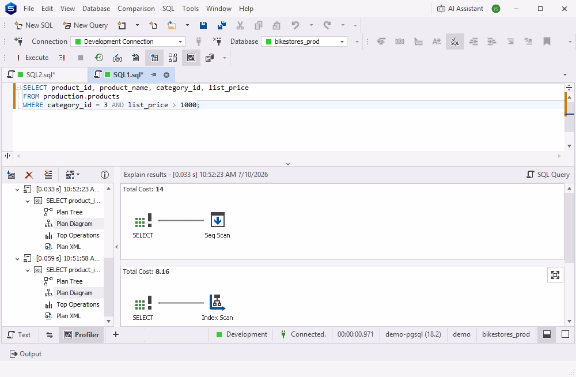Select Top Operations under 10:52:23 session
Viewport: 576px width, 377px height.
[x=78, y=235]
